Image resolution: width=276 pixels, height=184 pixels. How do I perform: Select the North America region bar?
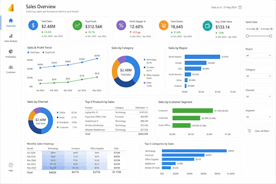coord(202,57)
